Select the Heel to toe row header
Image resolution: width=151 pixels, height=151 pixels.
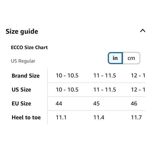point(26,117)
